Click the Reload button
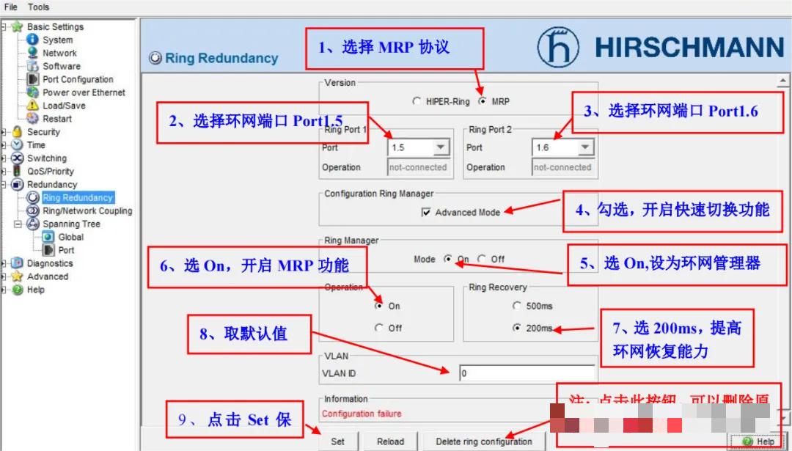 [x=390, y=441]
